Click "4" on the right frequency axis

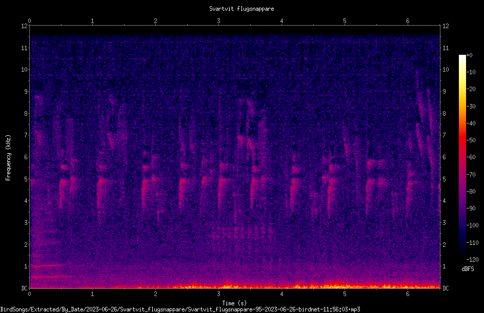coord(444,201)
